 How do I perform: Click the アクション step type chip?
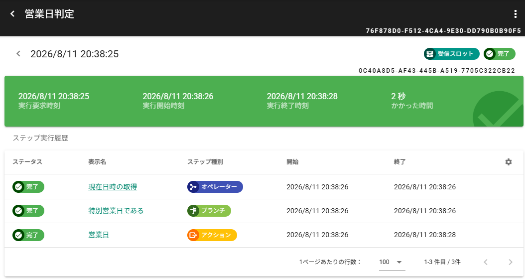point(212,235)
